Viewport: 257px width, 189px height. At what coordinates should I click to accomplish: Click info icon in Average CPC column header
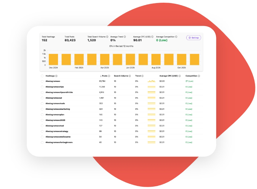(180, 76)
